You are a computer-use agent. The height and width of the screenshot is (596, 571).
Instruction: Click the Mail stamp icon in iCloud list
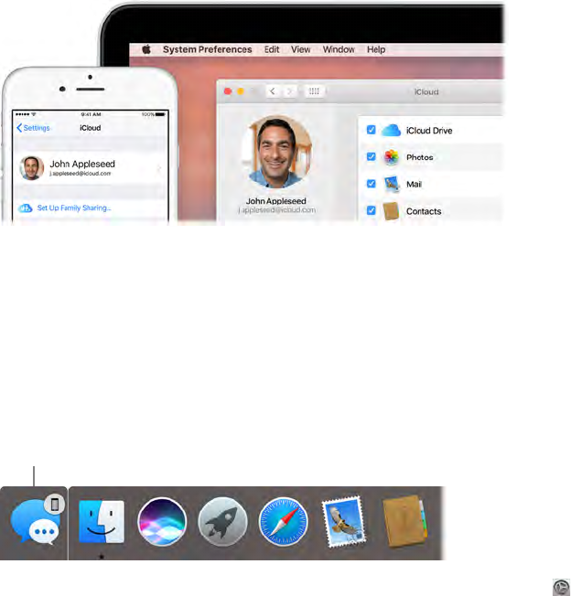pyautogui.click(x=391, y=184)
